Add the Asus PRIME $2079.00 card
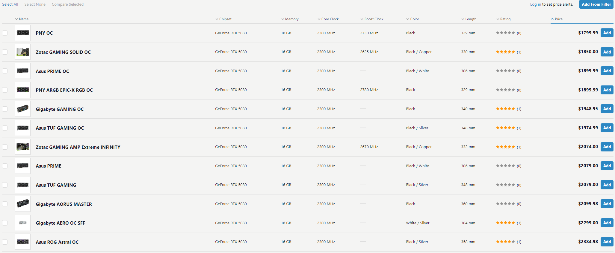This screenshot has width=615, height=253. [x=607, y=166]
